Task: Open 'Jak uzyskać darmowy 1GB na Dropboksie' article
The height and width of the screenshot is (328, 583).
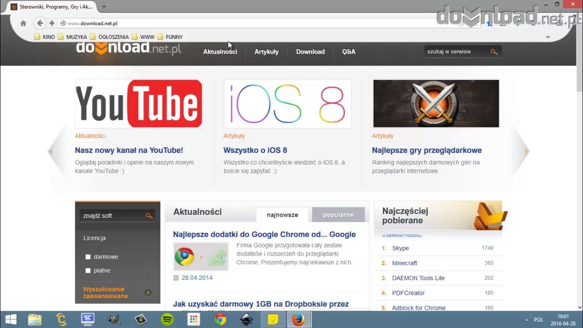Action: coord(261,304)
